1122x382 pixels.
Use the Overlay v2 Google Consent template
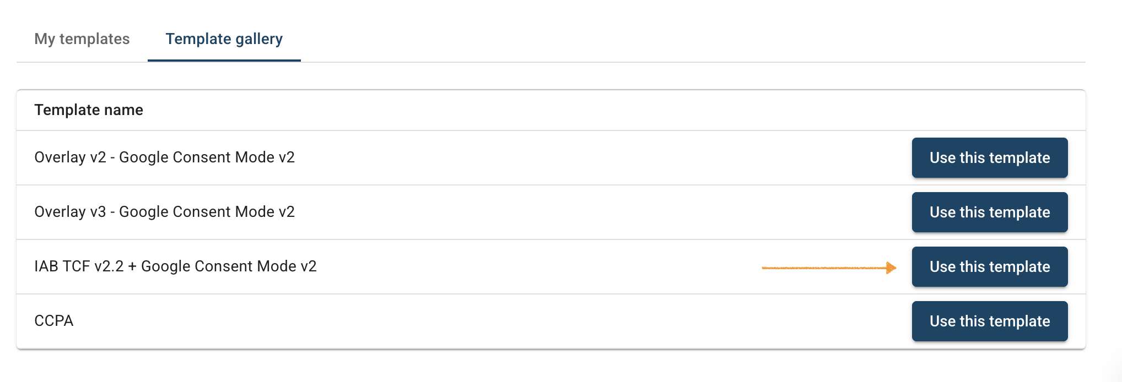[x=989, y=158]
